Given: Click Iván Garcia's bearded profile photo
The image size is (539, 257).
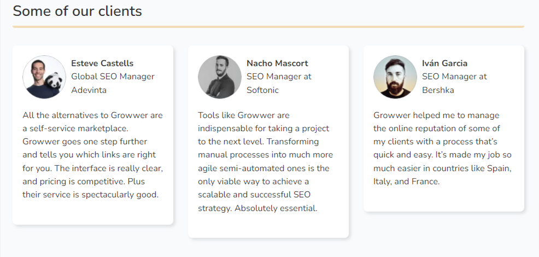Looking at the screenshot, I should [x=395, y=77].
